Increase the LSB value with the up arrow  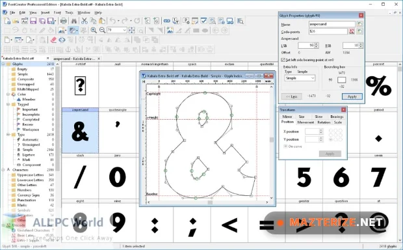point(317,44)
